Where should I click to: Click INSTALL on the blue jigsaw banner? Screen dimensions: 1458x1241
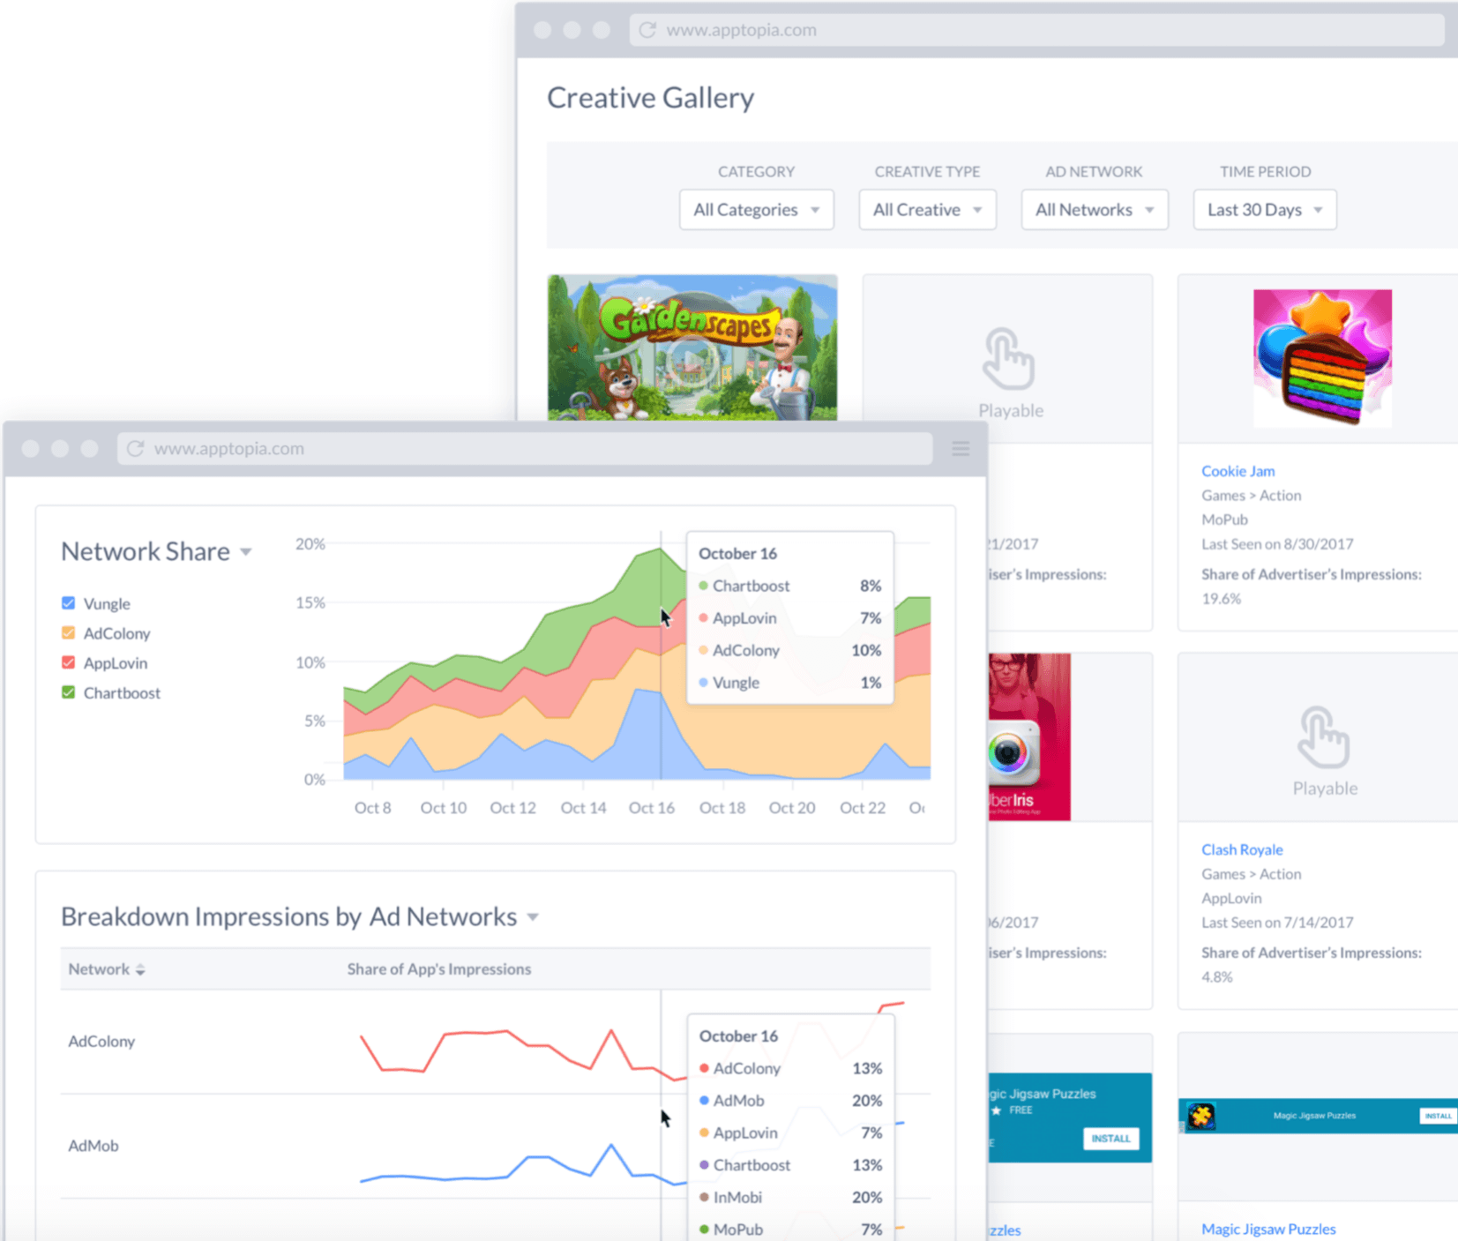[x=1110, y=1139]
